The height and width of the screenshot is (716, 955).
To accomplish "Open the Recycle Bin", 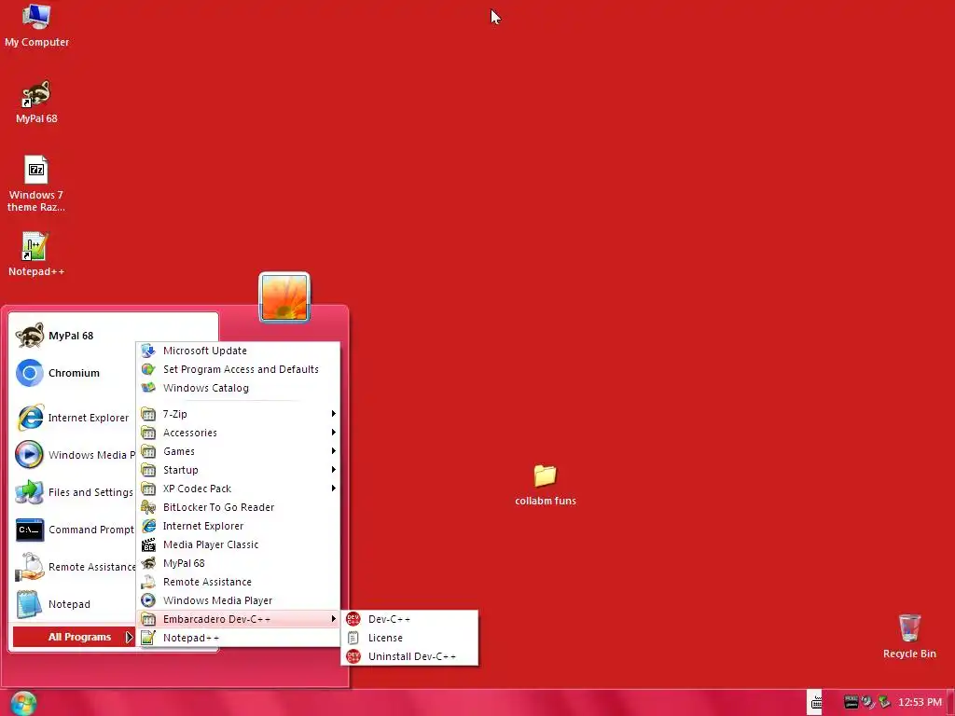I will (909, 636).
